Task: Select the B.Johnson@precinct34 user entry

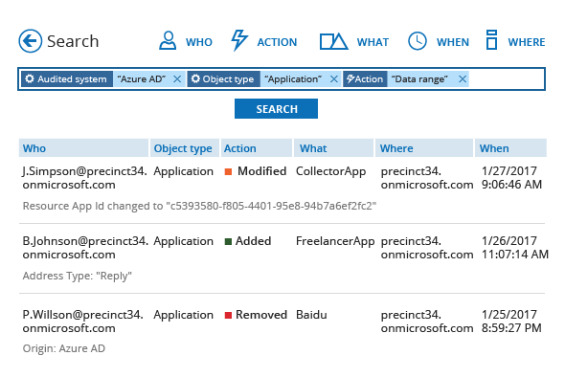Action: pyautogui.click(x=85, y=248)
